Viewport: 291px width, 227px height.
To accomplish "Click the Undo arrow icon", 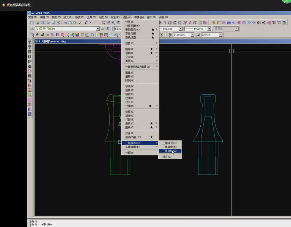I will pos(86,23).
